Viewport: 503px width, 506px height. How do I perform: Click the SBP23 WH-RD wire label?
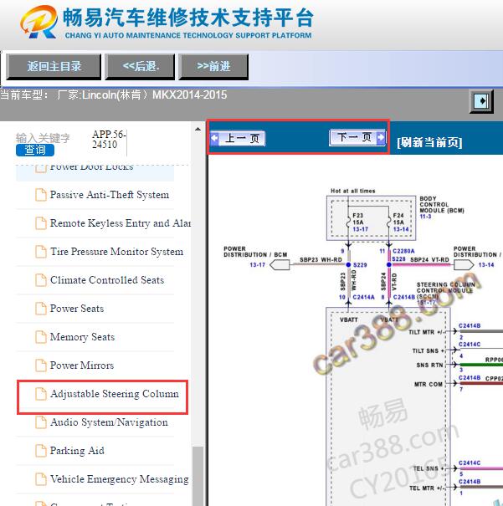tap(321, 260)
